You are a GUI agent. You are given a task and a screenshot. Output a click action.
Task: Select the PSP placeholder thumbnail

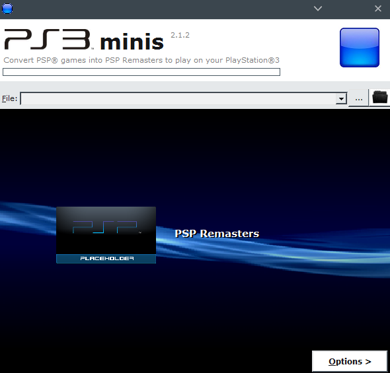pos(106,235)
